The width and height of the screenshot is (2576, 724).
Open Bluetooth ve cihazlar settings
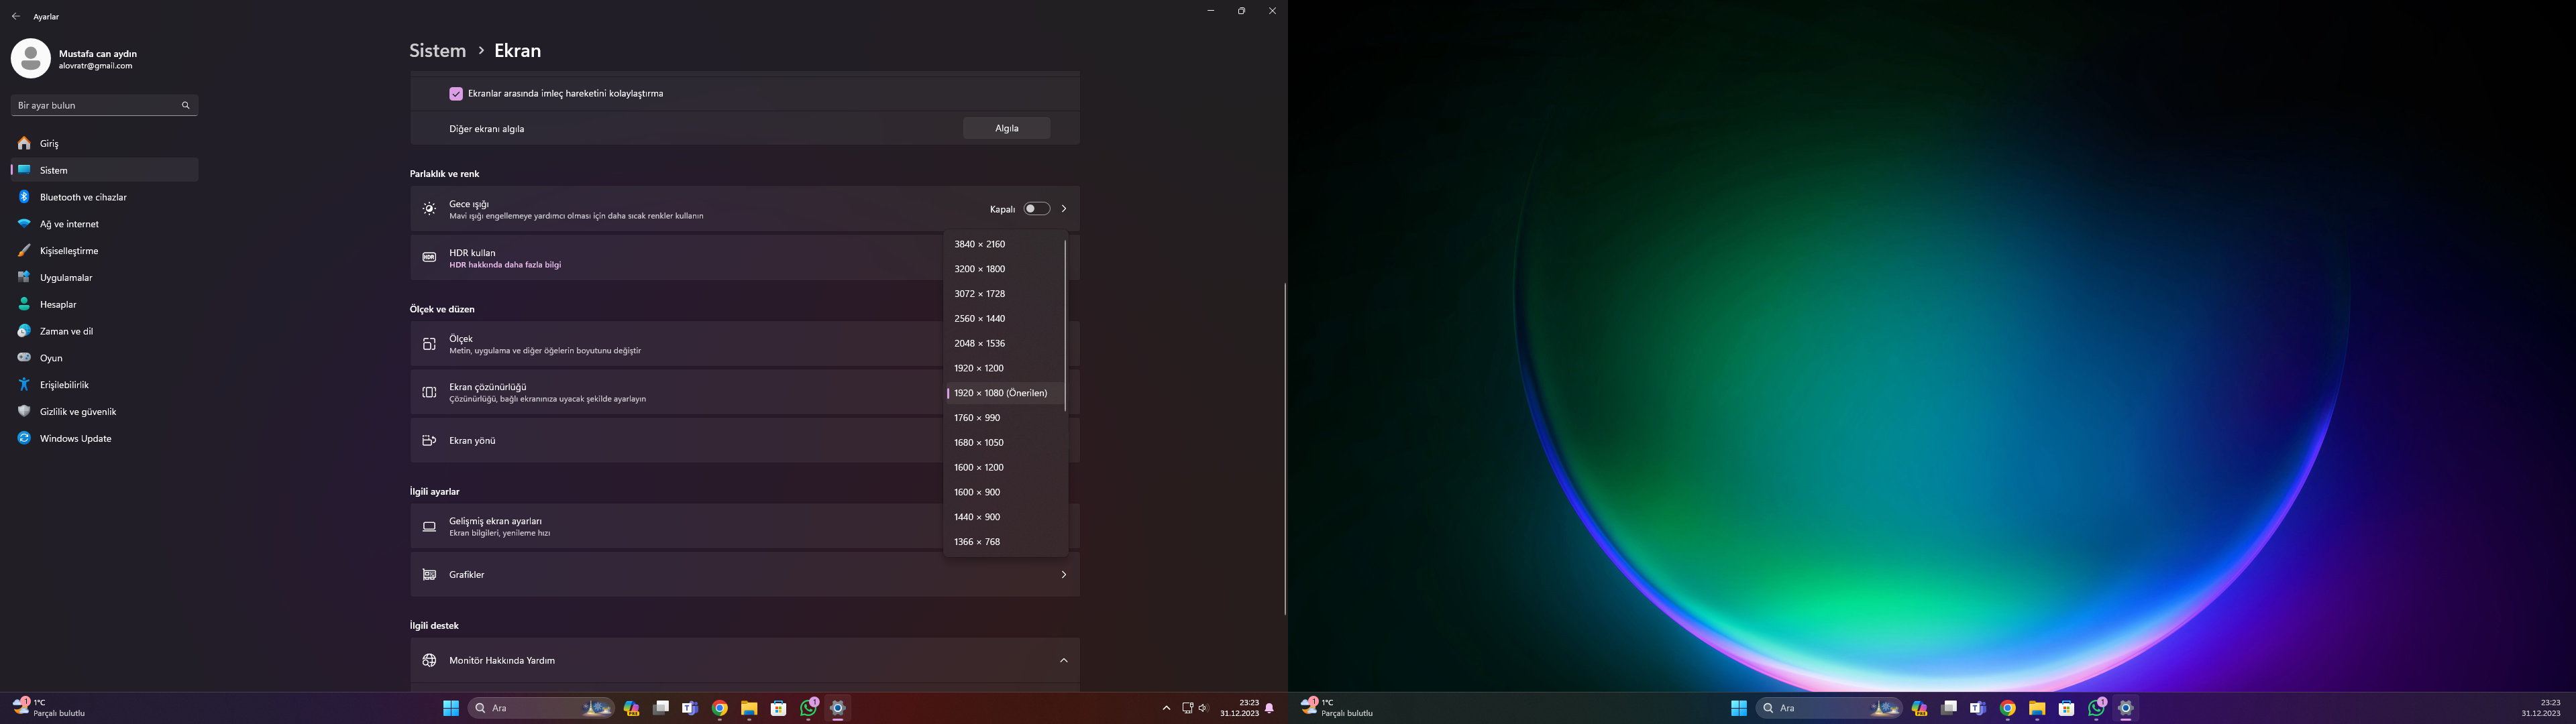(104, 197)
